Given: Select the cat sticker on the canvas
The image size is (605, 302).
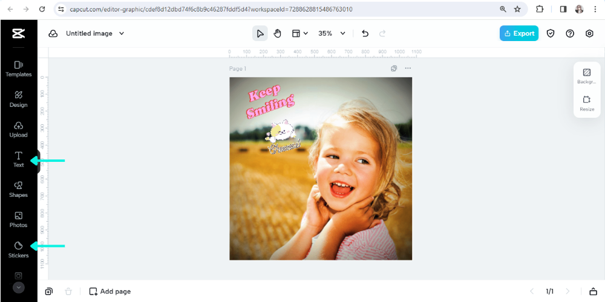Looking at the screenshot, I should tap(282, 137).
